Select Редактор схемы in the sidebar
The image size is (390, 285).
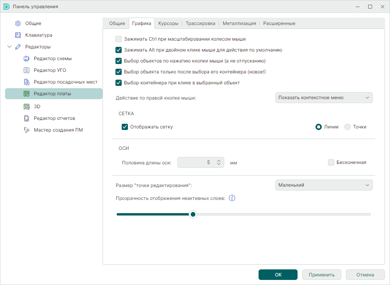point(53,59)
